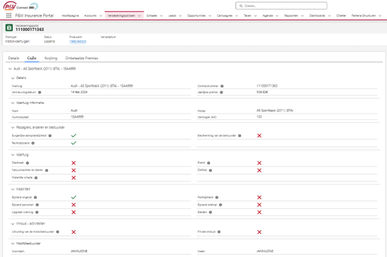Viewport: 387px width, 257px height.
Task: Select the renewal date 14 feb 2024
Action: pos(79,92)
